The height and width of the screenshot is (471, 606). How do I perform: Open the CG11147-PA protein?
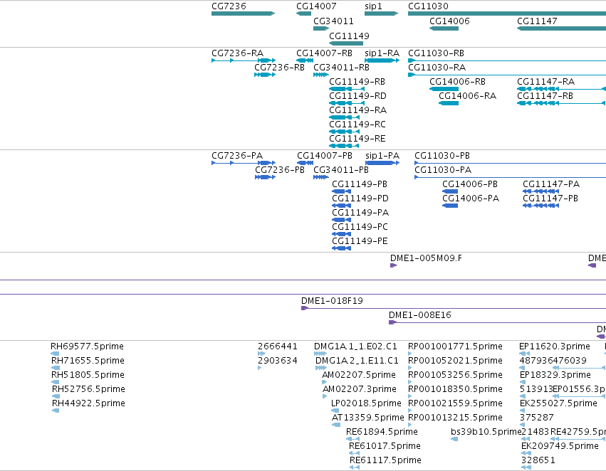tap(540, 191)
